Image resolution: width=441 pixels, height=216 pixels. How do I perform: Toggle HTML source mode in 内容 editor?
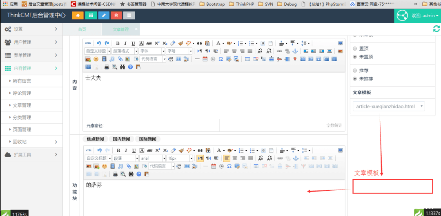pyautogui.click(x=88, y=43)
